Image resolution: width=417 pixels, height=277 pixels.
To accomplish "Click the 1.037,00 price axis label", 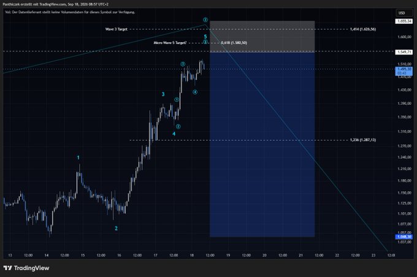I will click(x=404, y=242).
